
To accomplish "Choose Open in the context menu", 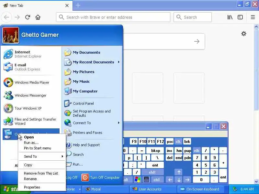I will tap(42, 137).
